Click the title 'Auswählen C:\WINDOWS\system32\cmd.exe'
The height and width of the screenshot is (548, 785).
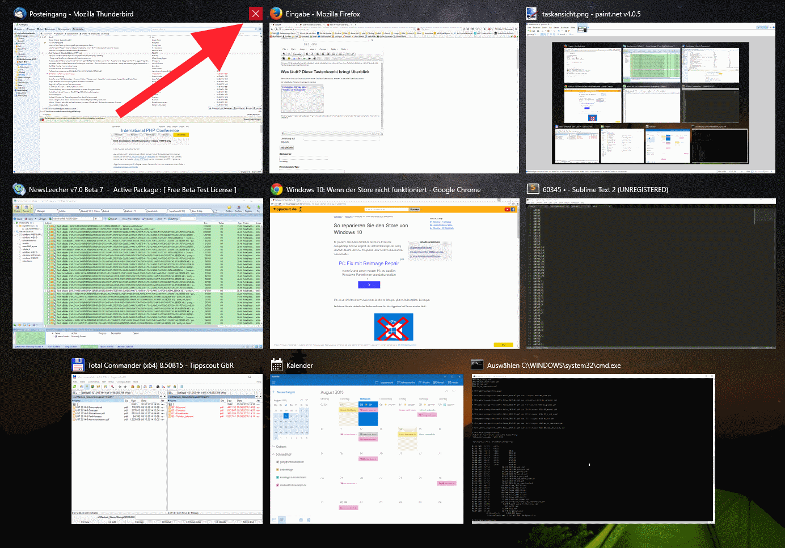[554, 366]
